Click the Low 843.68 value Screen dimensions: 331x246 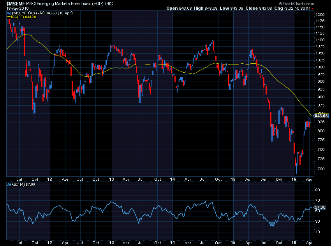click(232, 8)
